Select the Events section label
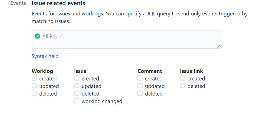This screenshot has height=116, width=270. (x=18, y=3)
